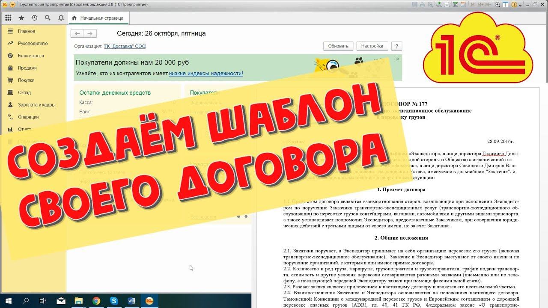Image resolution: width=548 pixels, height=308 pixels.
Task: Click the question mark help button
Action: [397, 46]
